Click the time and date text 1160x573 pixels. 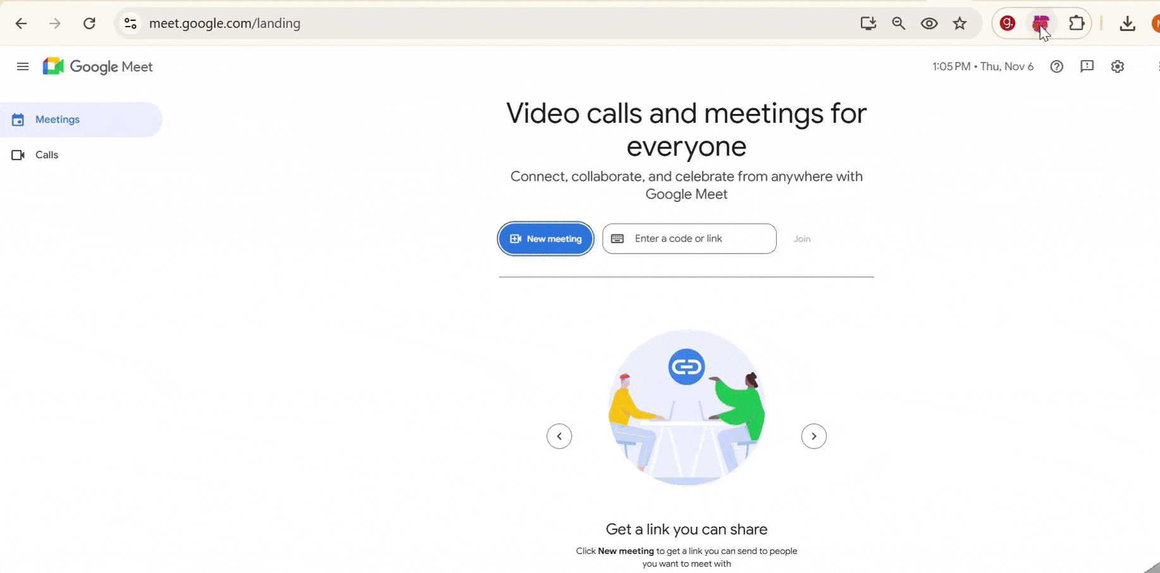[x=983, y=66]
